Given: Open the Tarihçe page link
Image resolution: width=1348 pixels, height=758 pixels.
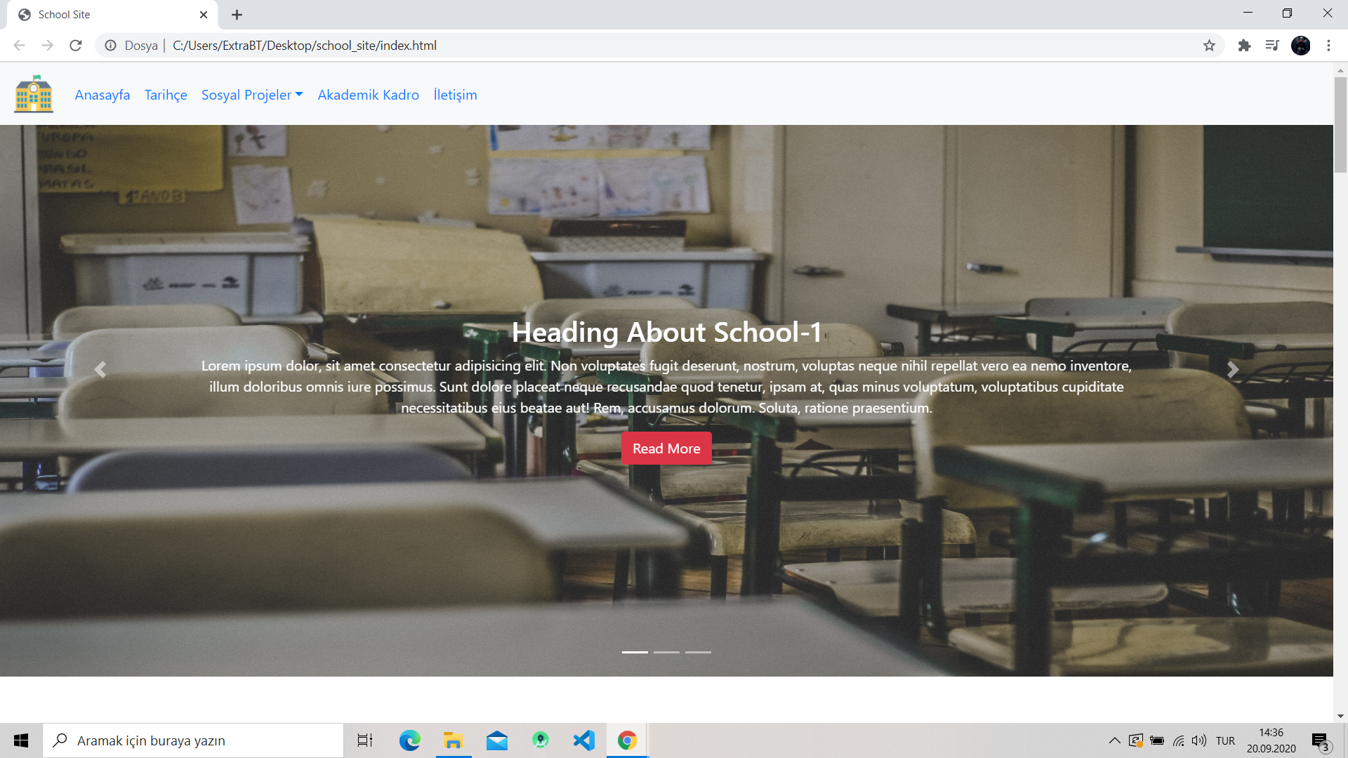Looking at the screenshot, I should 165,95.
